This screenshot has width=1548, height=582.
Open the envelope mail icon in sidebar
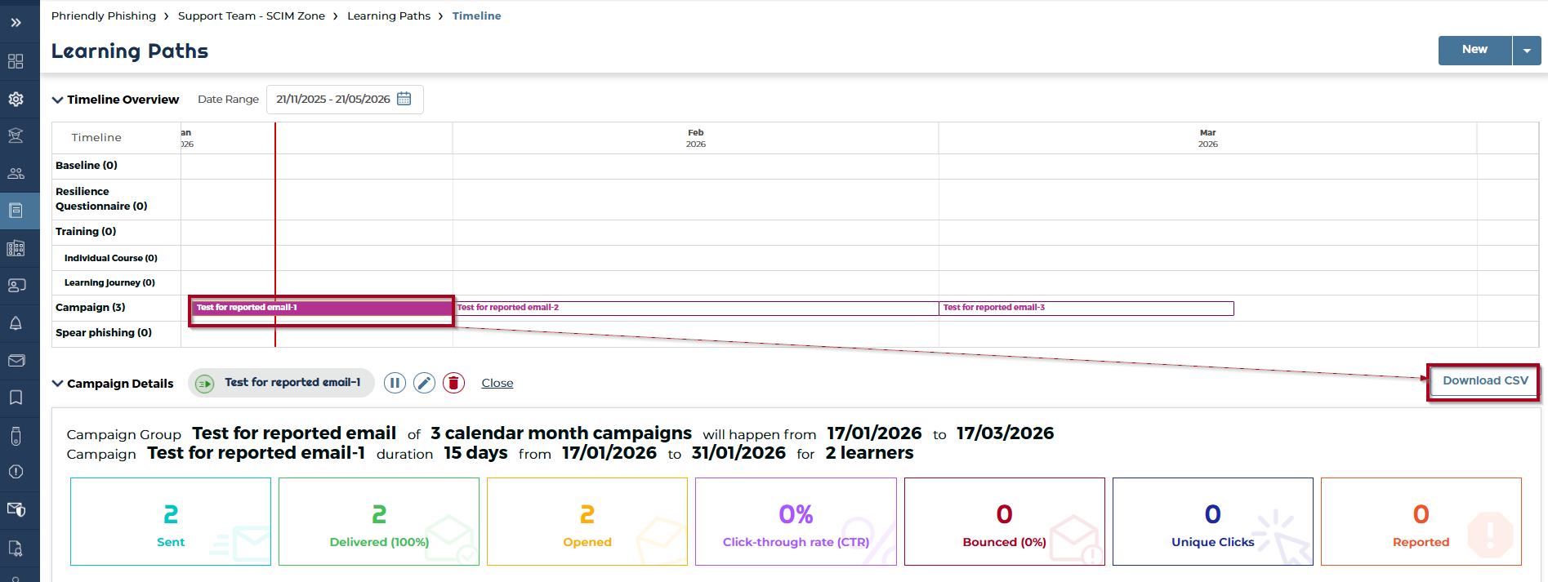point(16,360)
